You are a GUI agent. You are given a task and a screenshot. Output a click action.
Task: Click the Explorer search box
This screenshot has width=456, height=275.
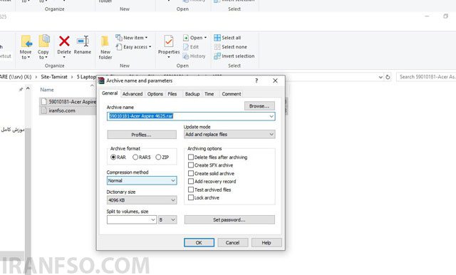(426, 77)
